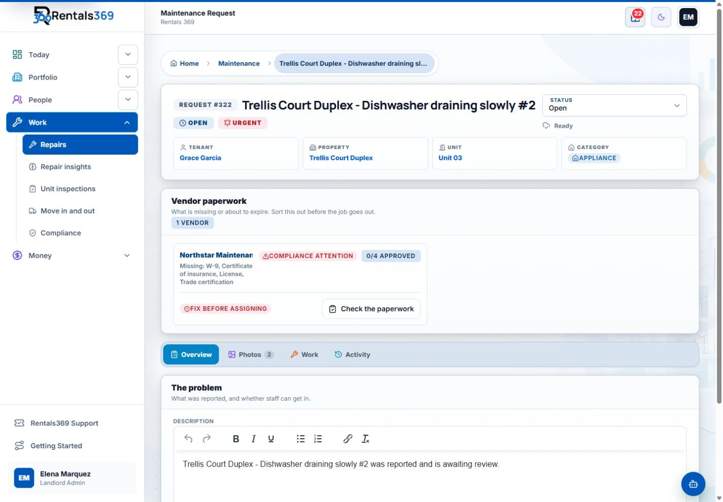
Task: Clear text formatting in description
Action: click(365, 439)
